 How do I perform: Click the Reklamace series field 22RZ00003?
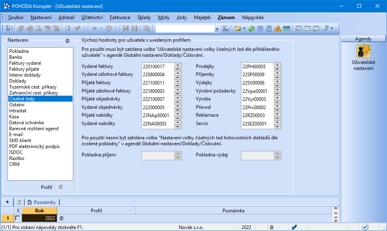pyautogui.click(x=258, y=115)
